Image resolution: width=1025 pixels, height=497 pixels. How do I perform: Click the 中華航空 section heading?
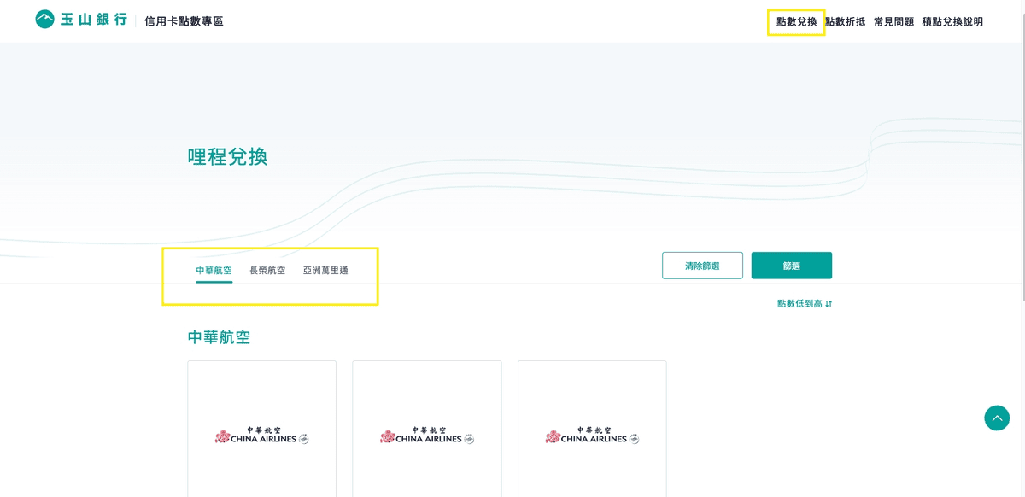219,337
